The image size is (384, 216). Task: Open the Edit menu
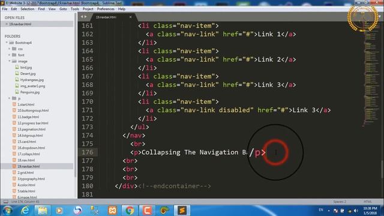coord(14,9)
